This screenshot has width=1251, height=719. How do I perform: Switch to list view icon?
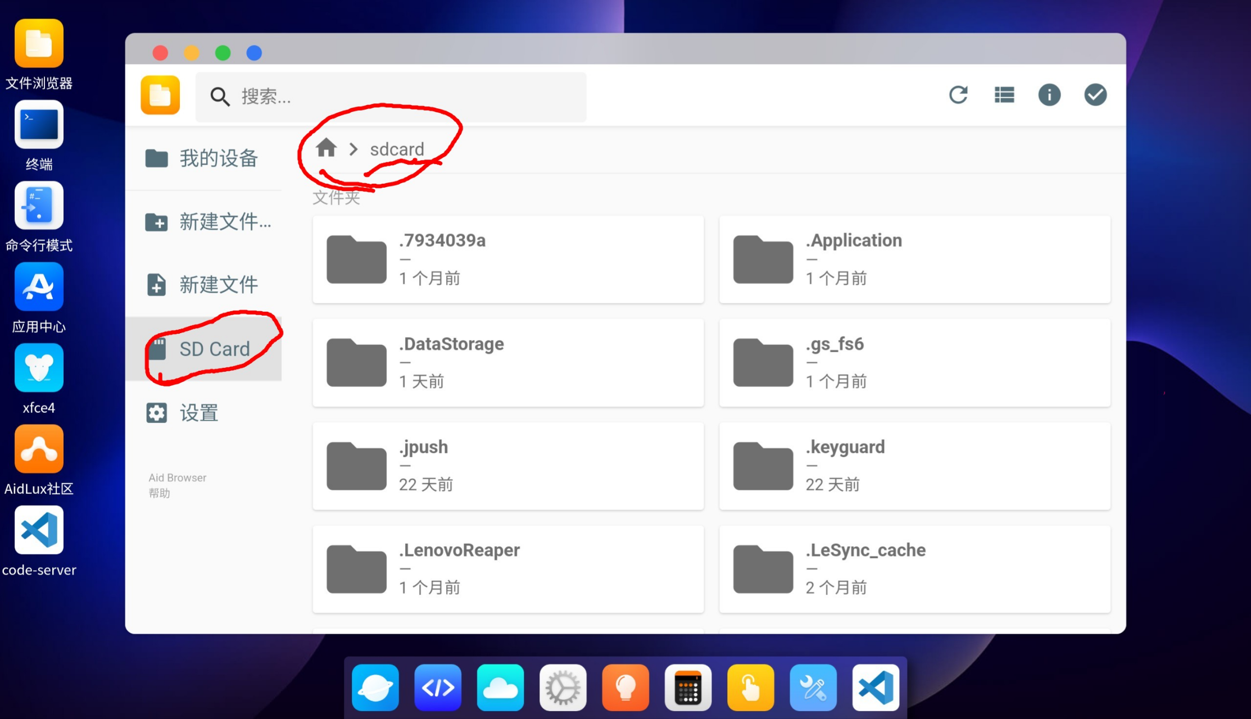point(1004,95)
